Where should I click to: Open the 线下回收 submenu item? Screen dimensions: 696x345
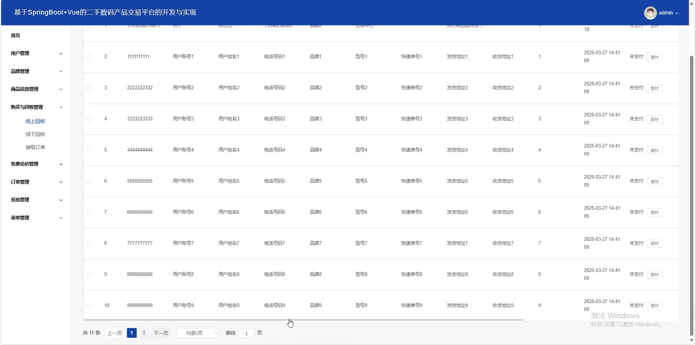pos(36,135)
